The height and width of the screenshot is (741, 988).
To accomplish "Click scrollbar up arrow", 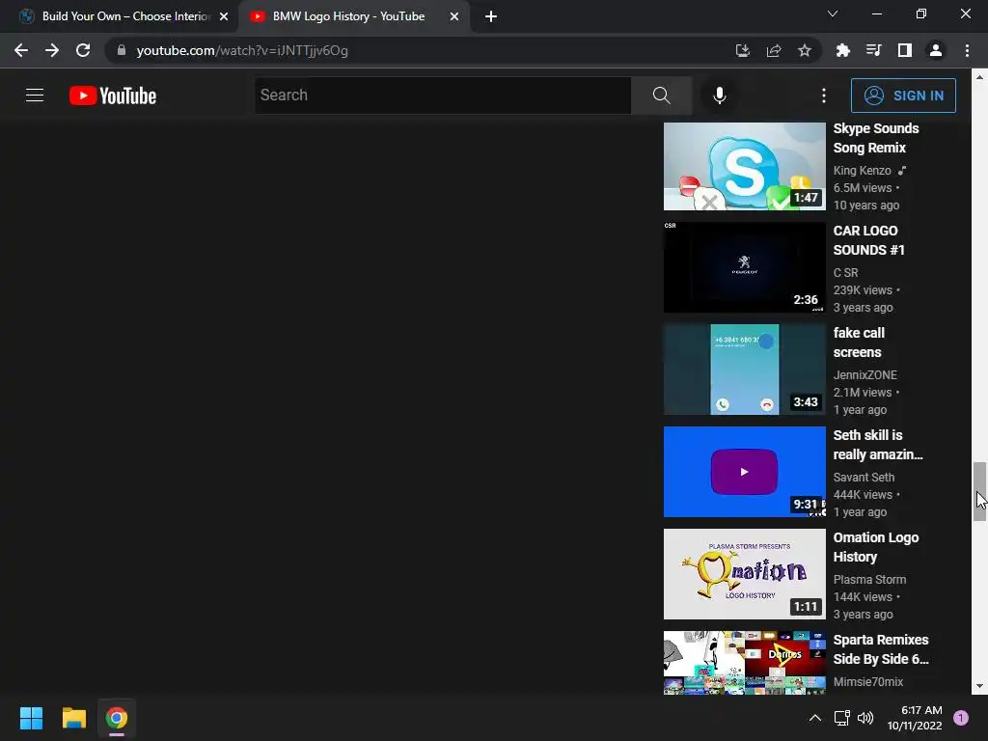I will pyautogui.click(x=979, y=77).
